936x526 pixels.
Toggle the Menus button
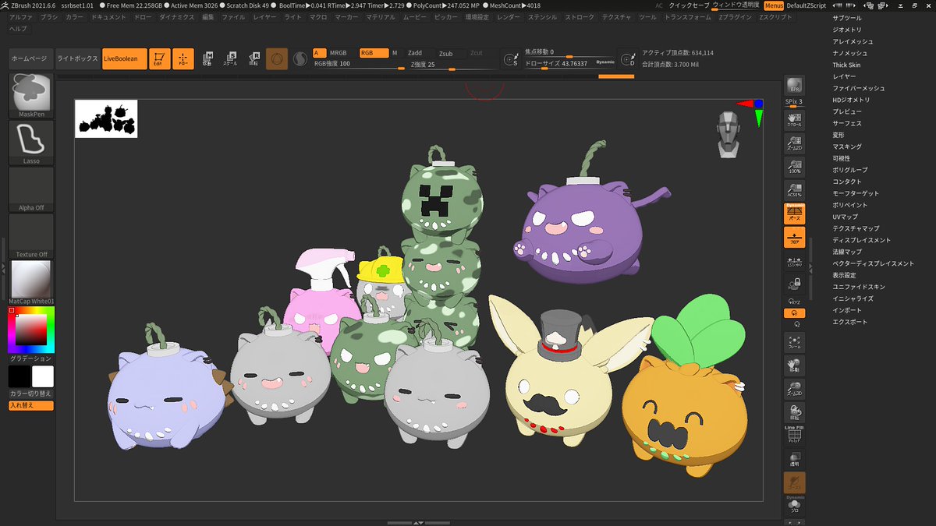pos(773,5)
